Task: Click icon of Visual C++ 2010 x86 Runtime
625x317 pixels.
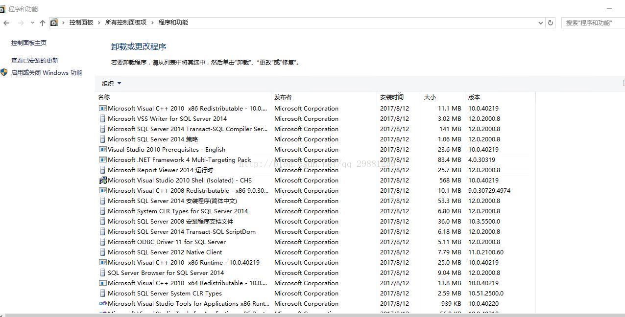Action: click(103, 263)
